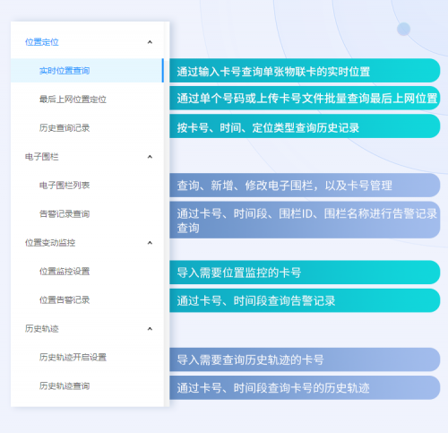Select 历史轨迹开启设置 entry

pyautogui.click(x=87, y=358)
